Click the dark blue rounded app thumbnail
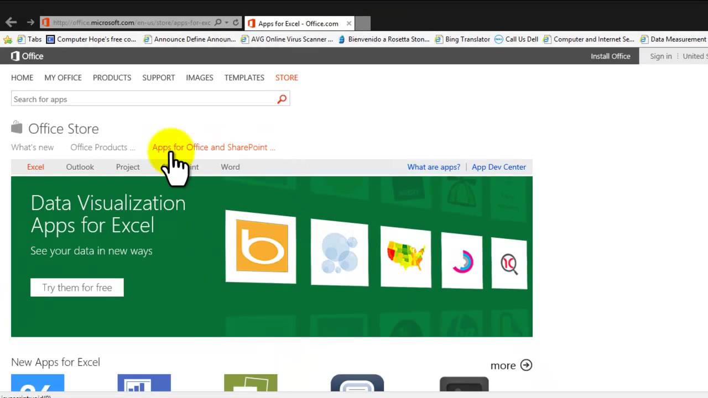708x398 pixels. (x=357, y=383)
